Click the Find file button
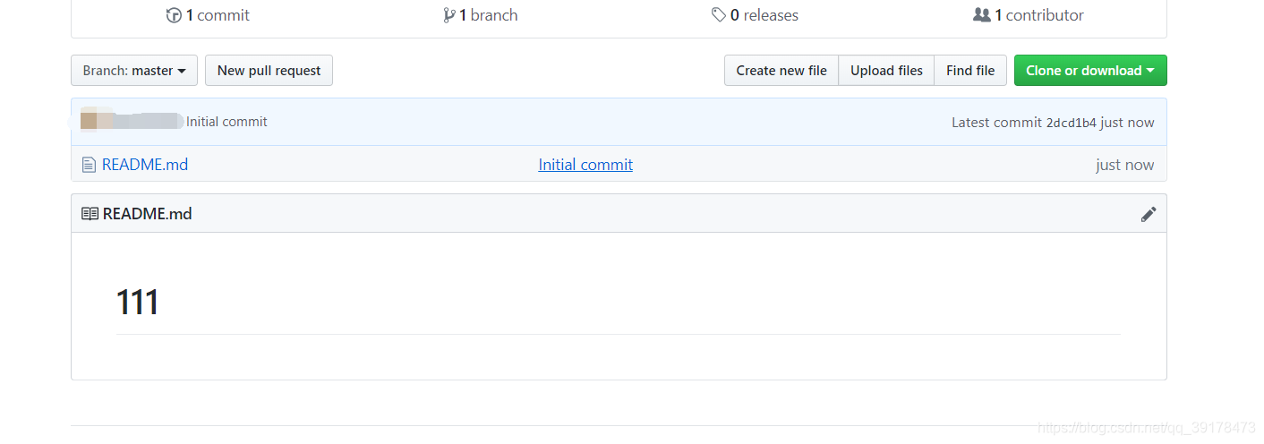 click(970, 71)
